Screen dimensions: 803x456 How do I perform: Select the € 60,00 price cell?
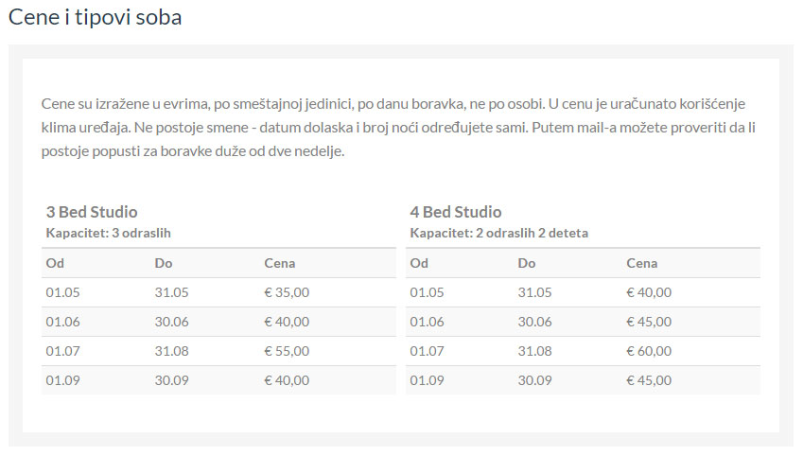click(649, 351)
